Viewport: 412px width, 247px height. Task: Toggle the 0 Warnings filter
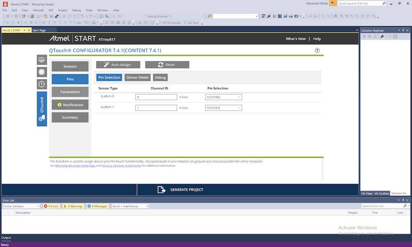[x=73, y=206]
